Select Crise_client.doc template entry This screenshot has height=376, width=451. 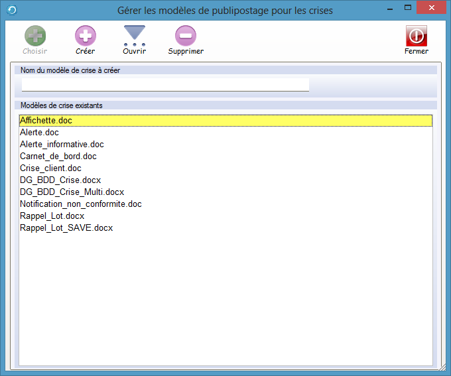point(50,168)
